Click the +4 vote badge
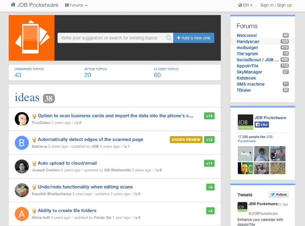 click(x=210, y=211)
